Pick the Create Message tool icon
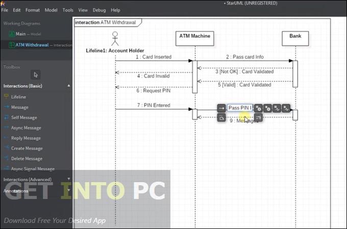 coord(6,148)
